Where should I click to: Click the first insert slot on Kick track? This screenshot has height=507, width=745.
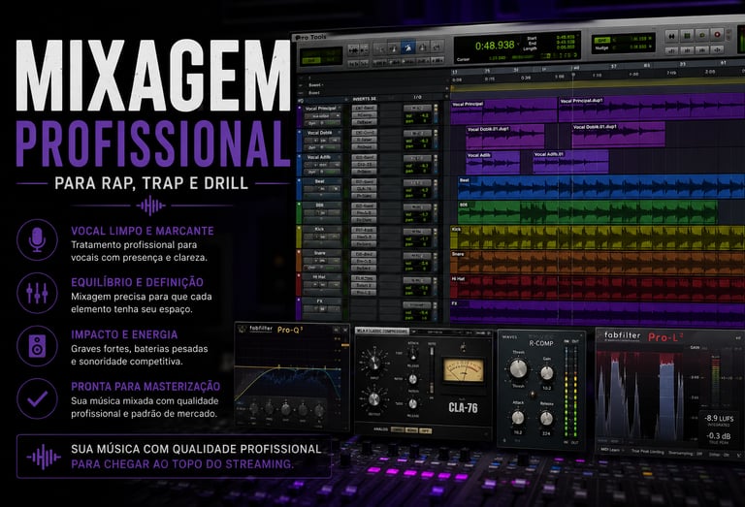coord(365,230)
